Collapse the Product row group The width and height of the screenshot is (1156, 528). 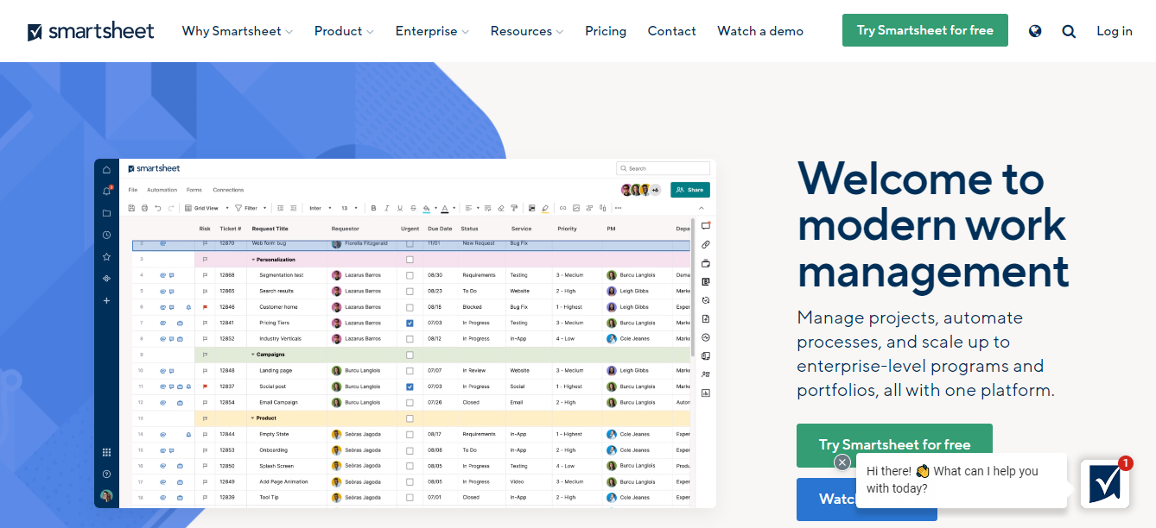tap(253, 418)
